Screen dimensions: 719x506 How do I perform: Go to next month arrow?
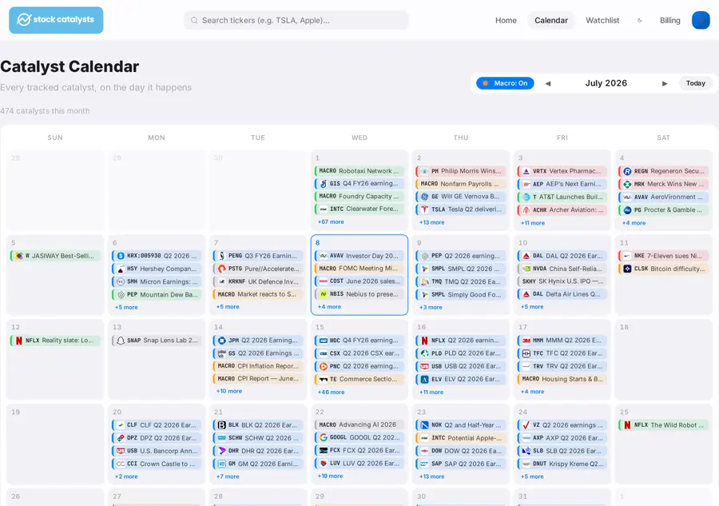[x=665, y=83]
